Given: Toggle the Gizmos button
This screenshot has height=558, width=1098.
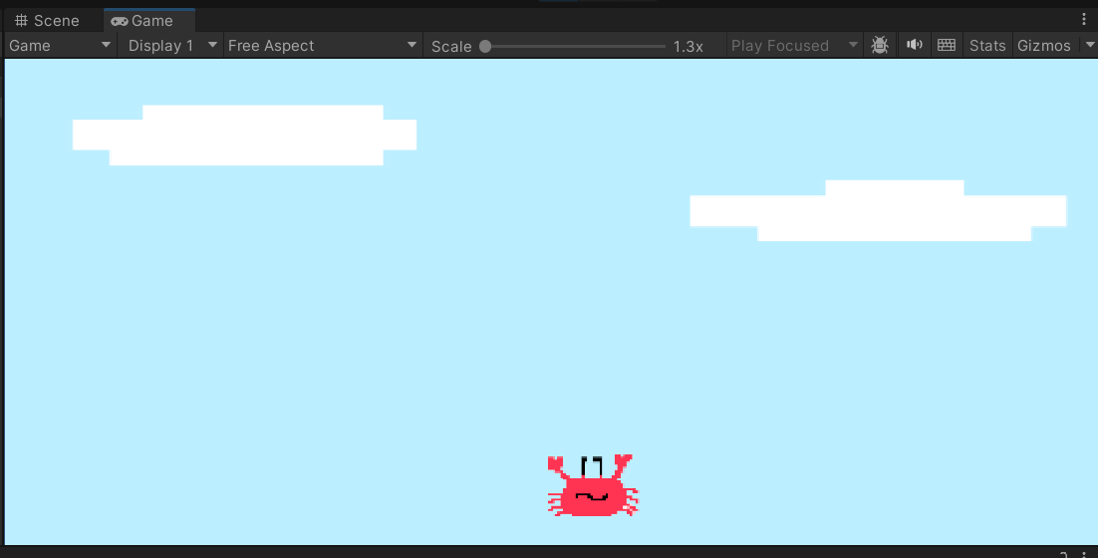Looking at the screenshot, I should pos(1044,46).
